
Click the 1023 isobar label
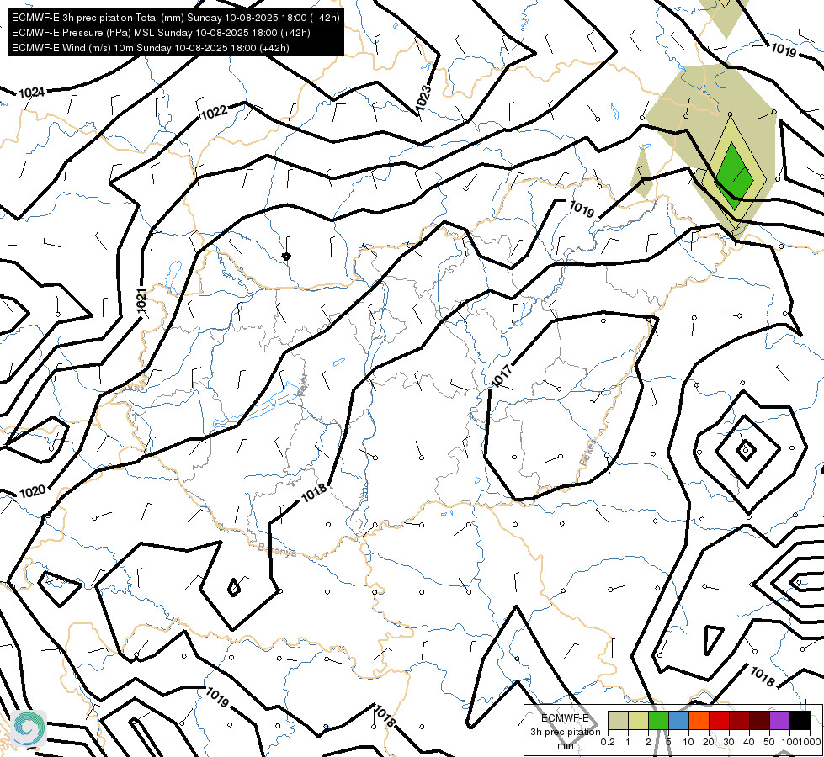(x=423, y=98)
